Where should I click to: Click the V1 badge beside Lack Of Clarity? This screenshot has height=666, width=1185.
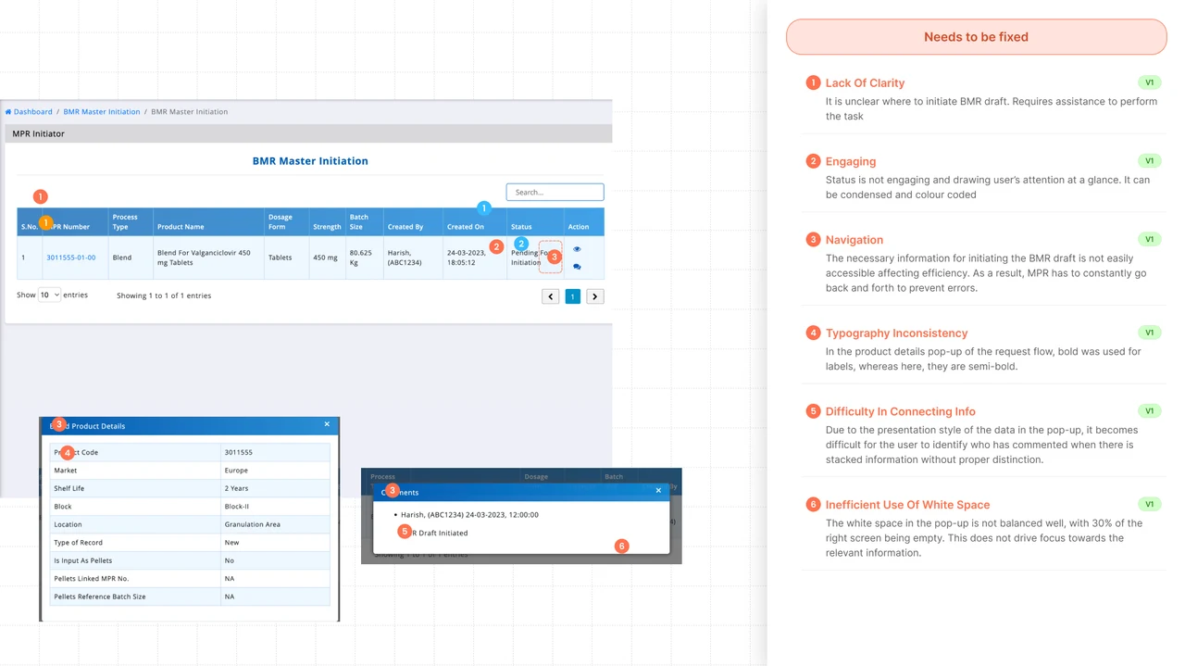(x=1149, y=82)
